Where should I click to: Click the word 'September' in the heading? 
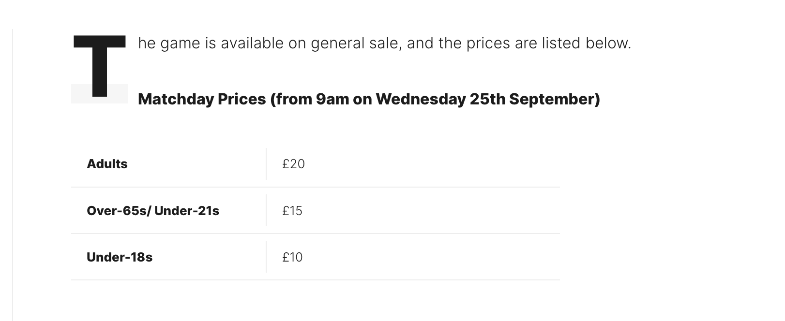click(553, 99)
